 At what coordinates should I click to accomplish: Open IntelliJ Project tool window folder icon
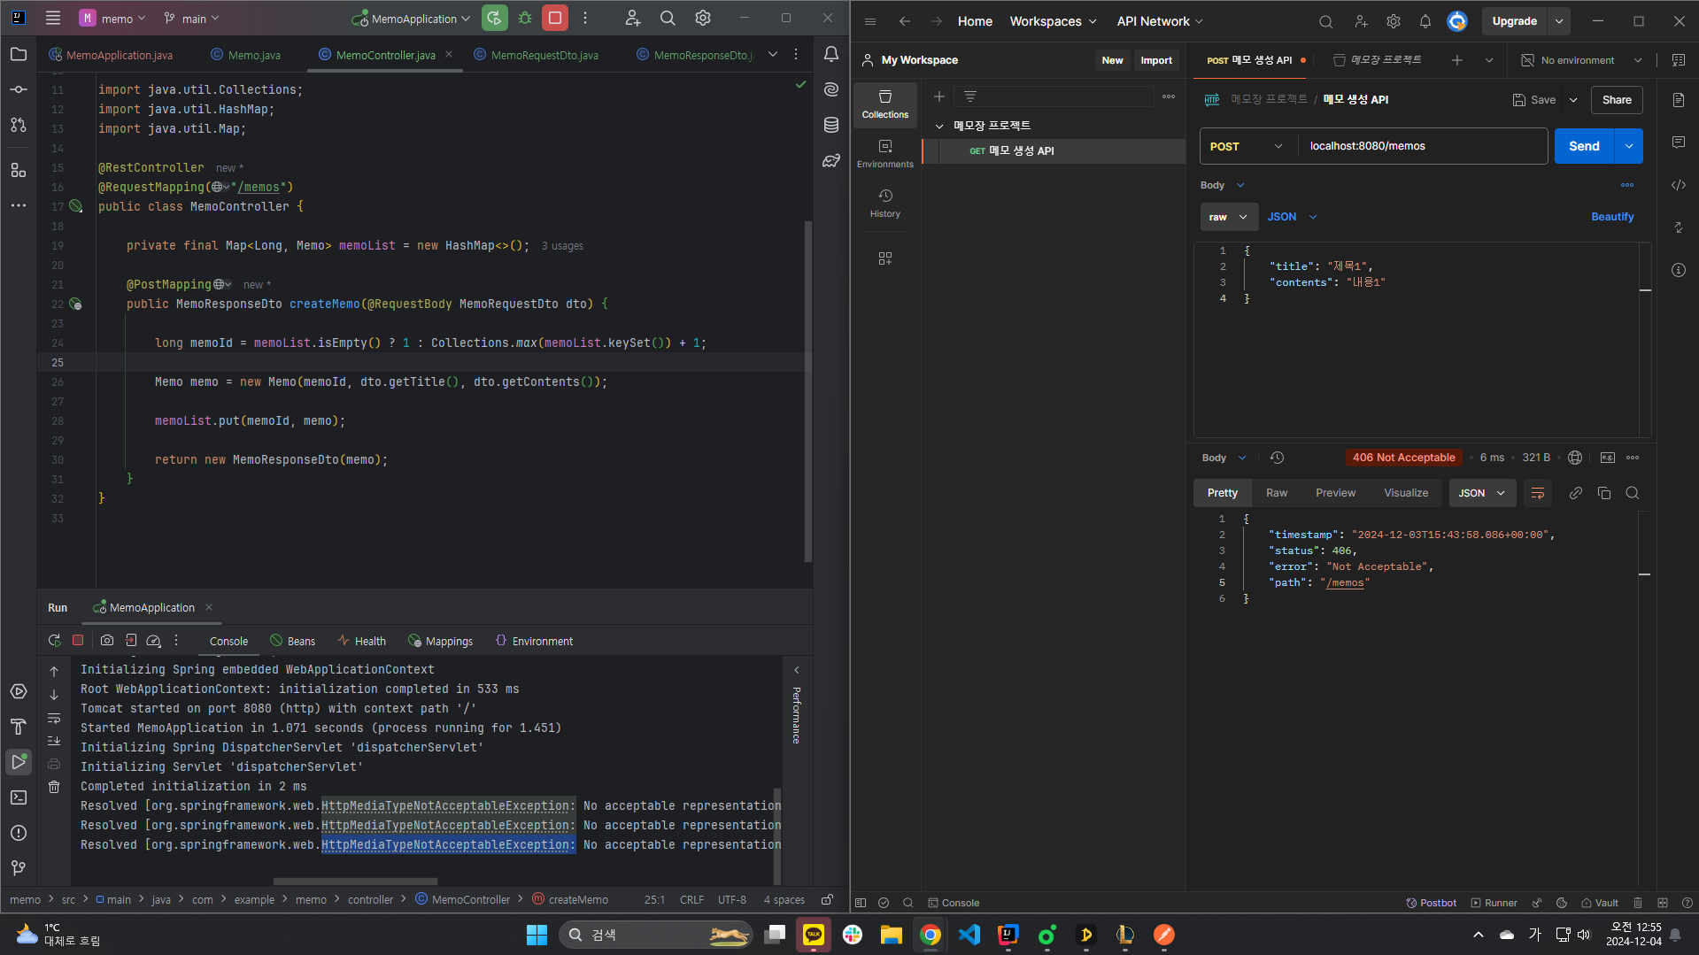pyautogui.click(x=19, y=55)
